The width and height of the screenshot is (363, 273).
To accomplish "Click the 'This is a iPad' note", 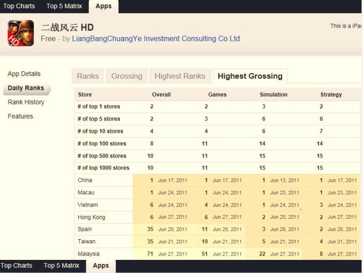I will (346, 26).
